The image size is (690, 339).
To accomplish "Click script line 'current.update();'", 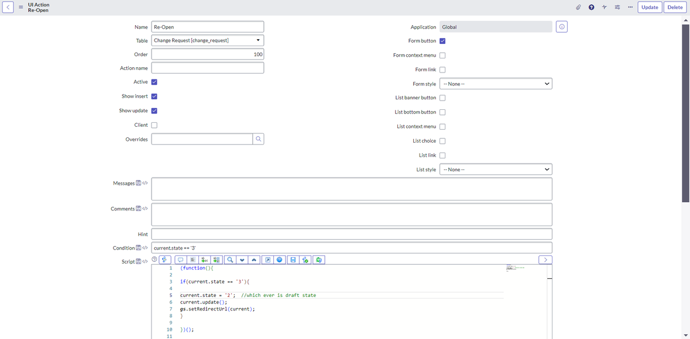I will [x=204, y=302].
